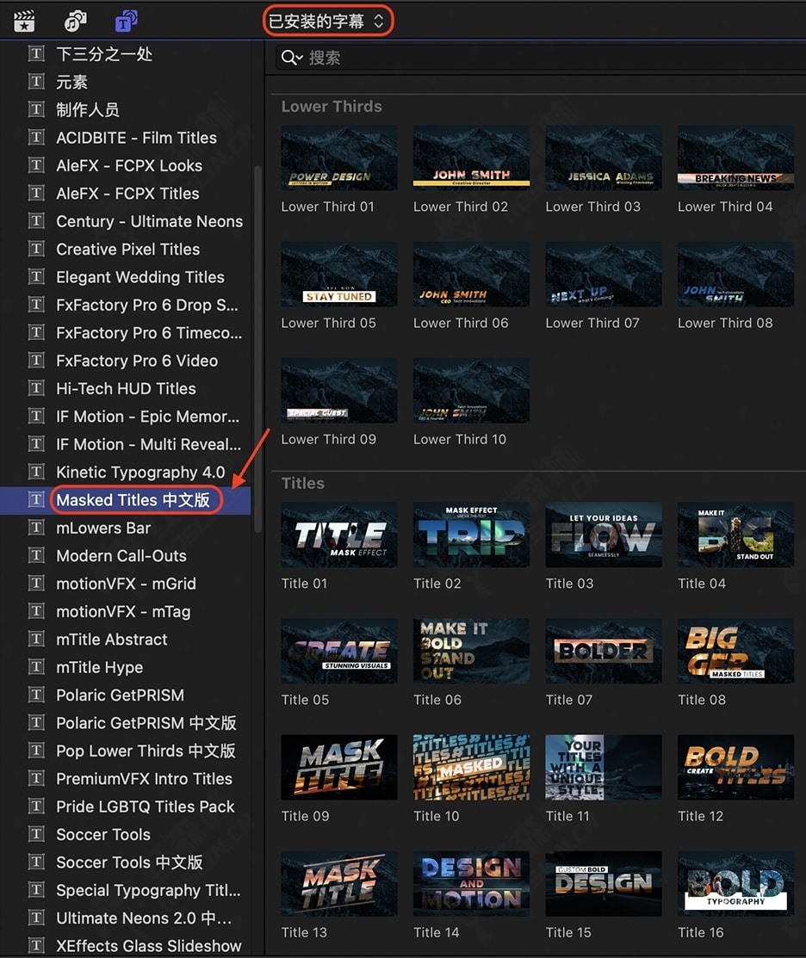Select Lower Third 03 Jessica Adams thumbnail
The image size is (806, 958).
point(603,158)
